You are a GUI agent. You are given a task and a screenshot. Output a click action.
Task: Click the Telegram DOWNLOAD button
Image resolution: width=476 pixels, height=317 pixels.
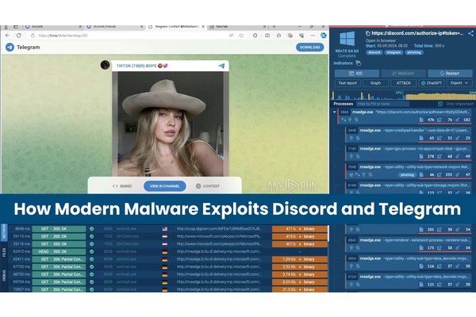[x=309, y=47]
